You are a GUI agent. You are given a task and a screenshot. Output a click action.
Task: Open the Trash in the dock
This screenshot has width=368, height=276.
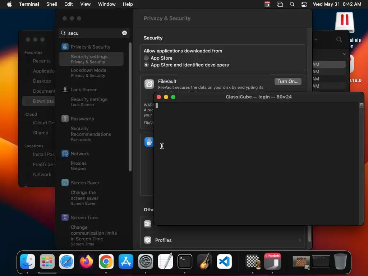(x=341, y=261)
